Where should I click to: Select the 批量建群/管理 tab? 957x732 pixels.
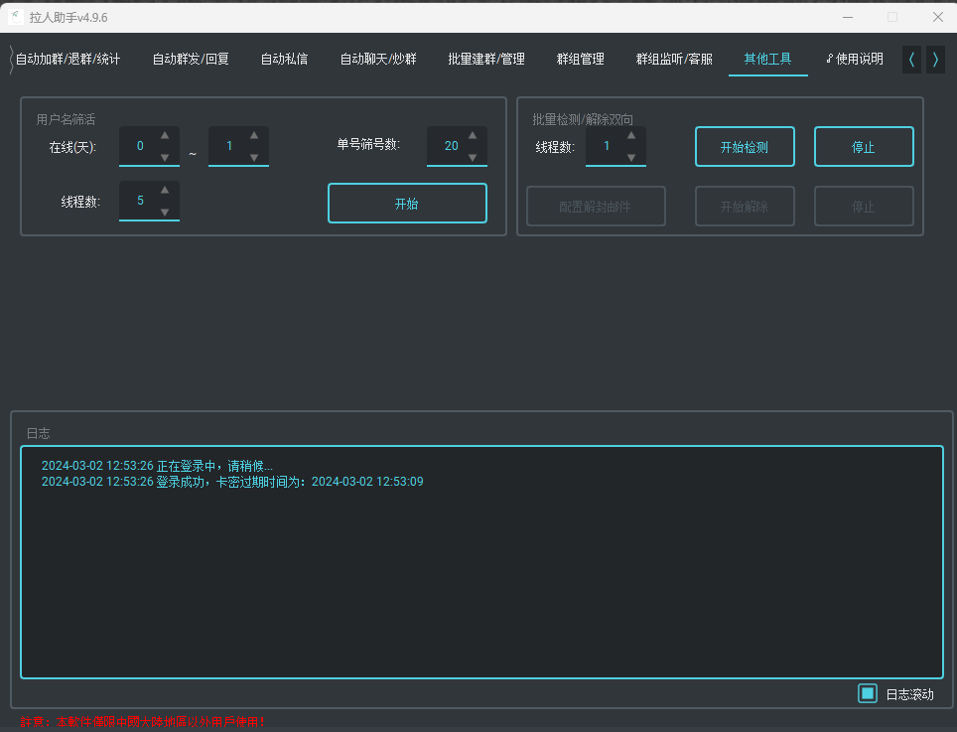tap(486, 60)
